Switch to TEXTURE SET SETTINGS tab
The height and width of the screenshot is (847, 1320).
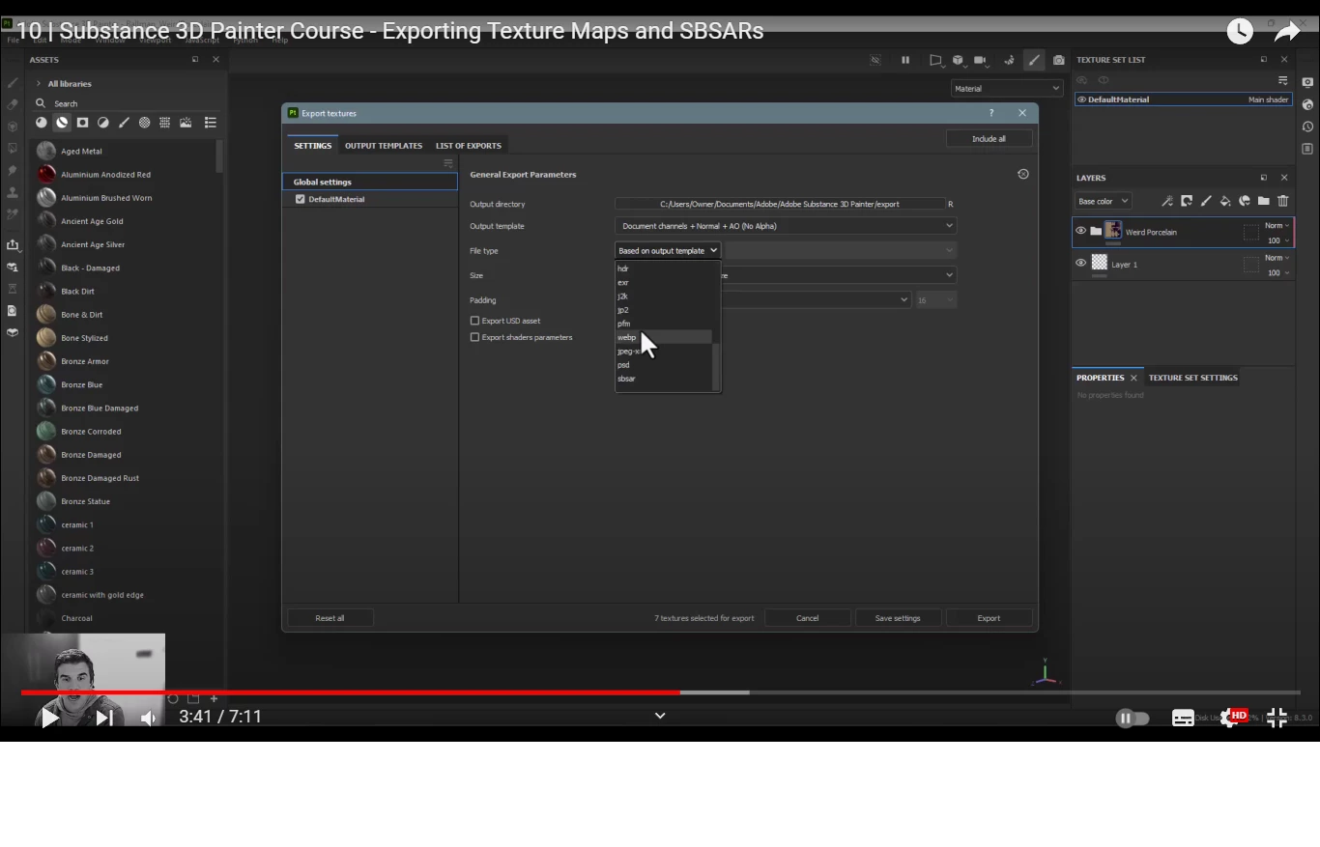tap(1193, 378)
